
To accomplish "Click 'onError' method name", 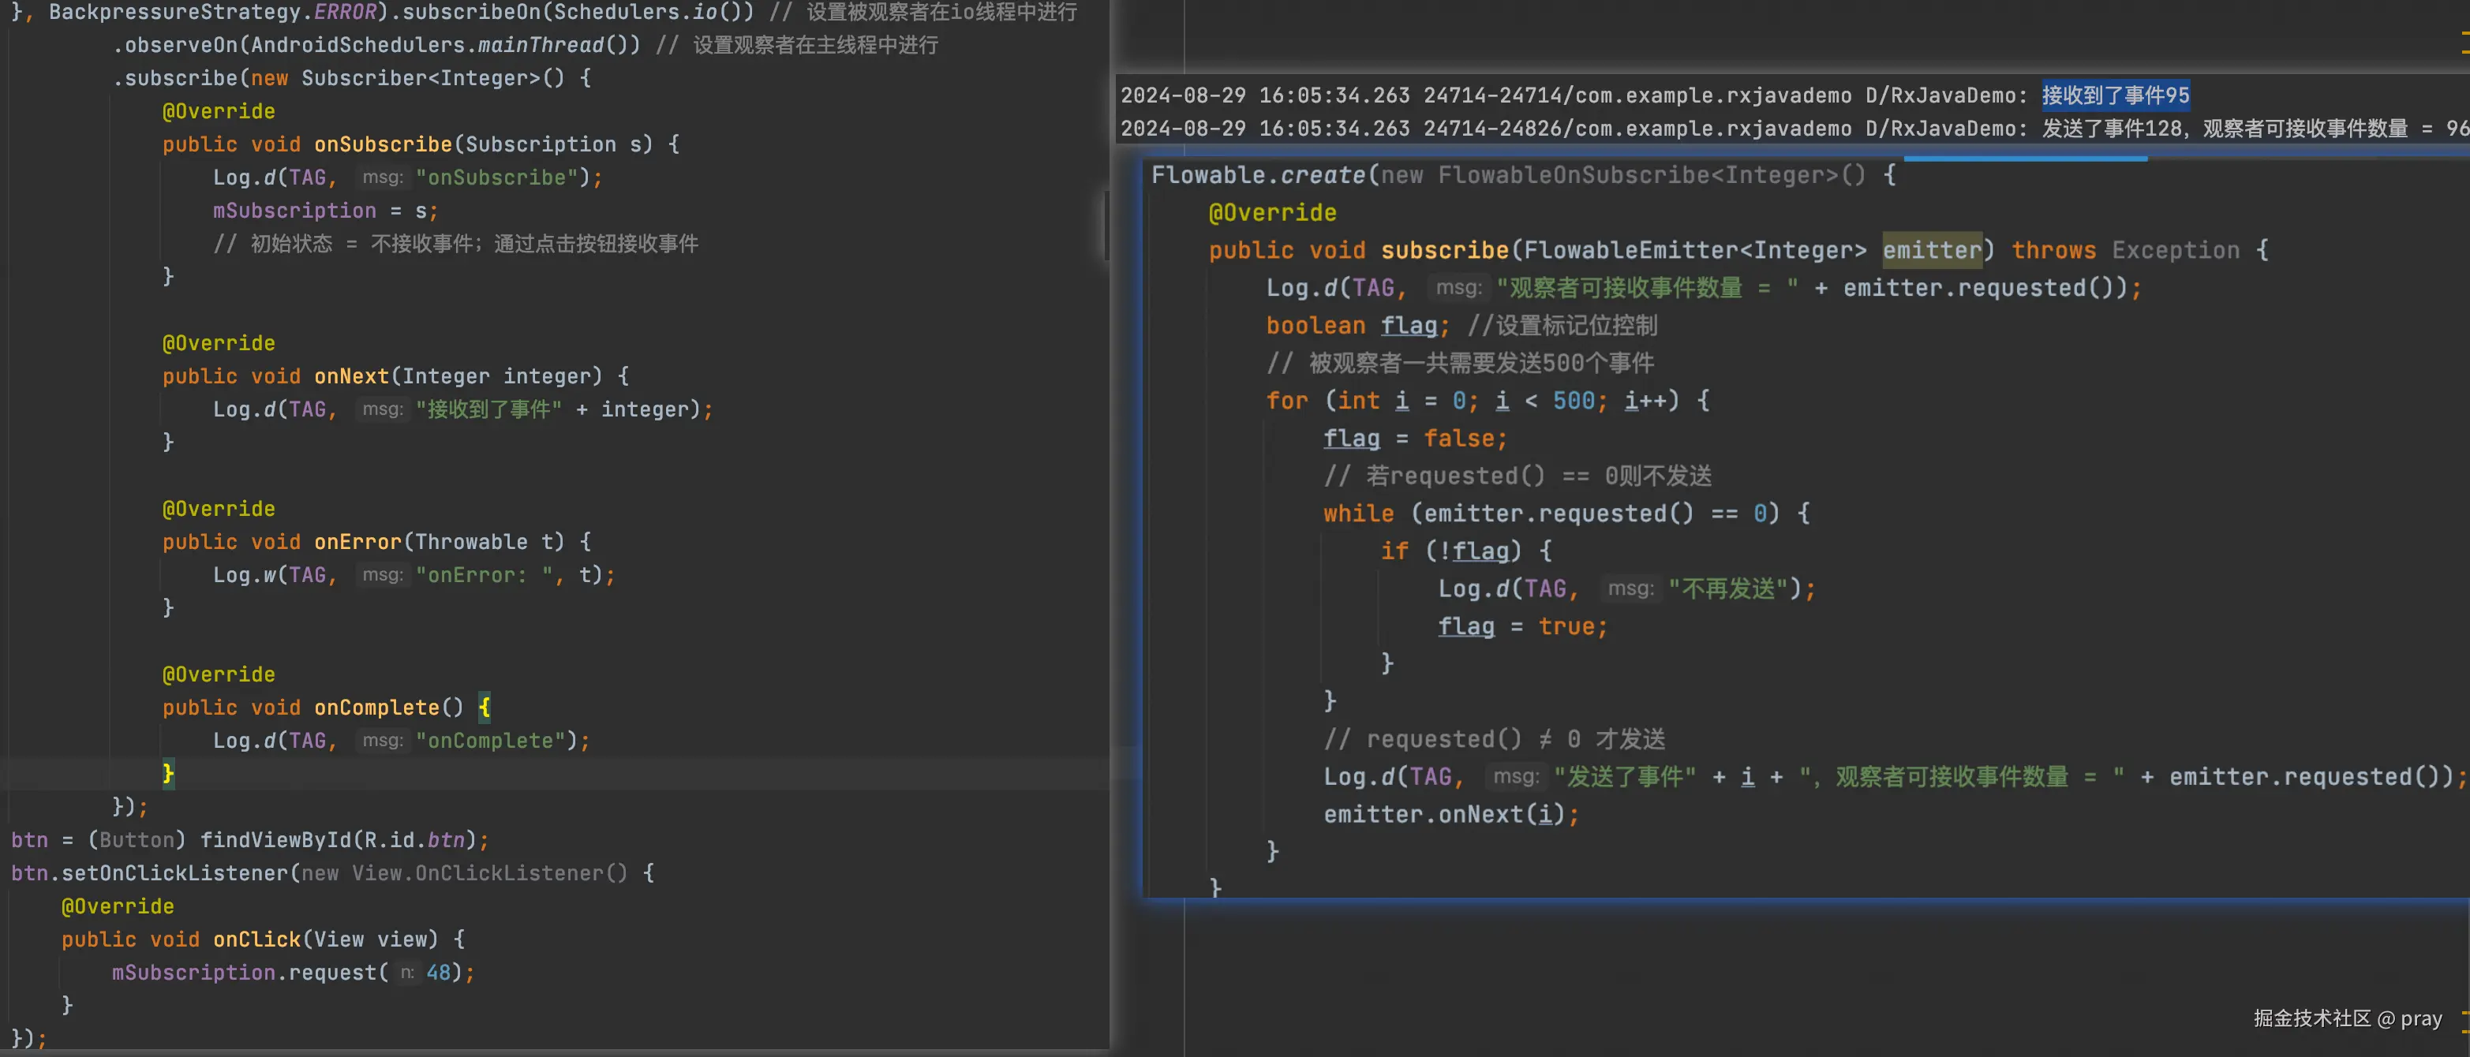I will [357, 543].
